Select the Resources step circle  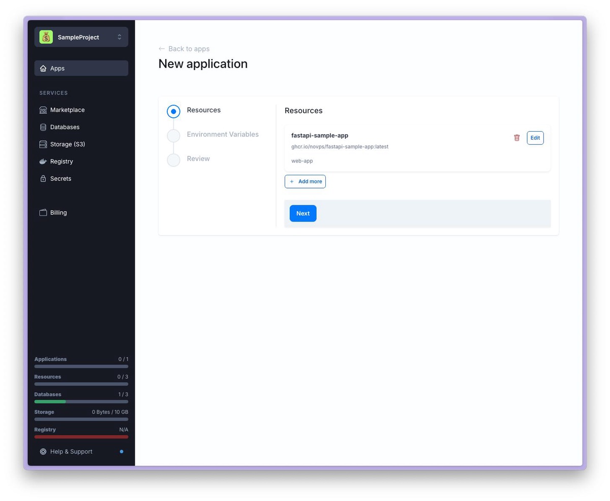pyautogui.click(x=173, y=111)
